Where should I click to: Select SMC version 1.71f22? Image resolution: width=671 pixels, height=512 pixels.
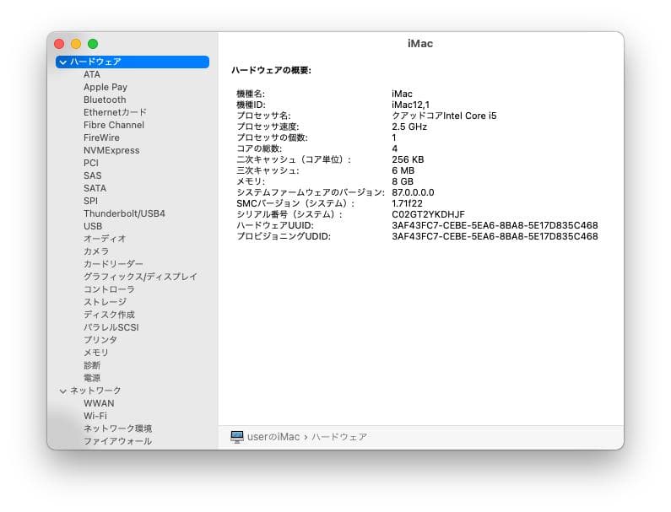click(x=407, y=203)
